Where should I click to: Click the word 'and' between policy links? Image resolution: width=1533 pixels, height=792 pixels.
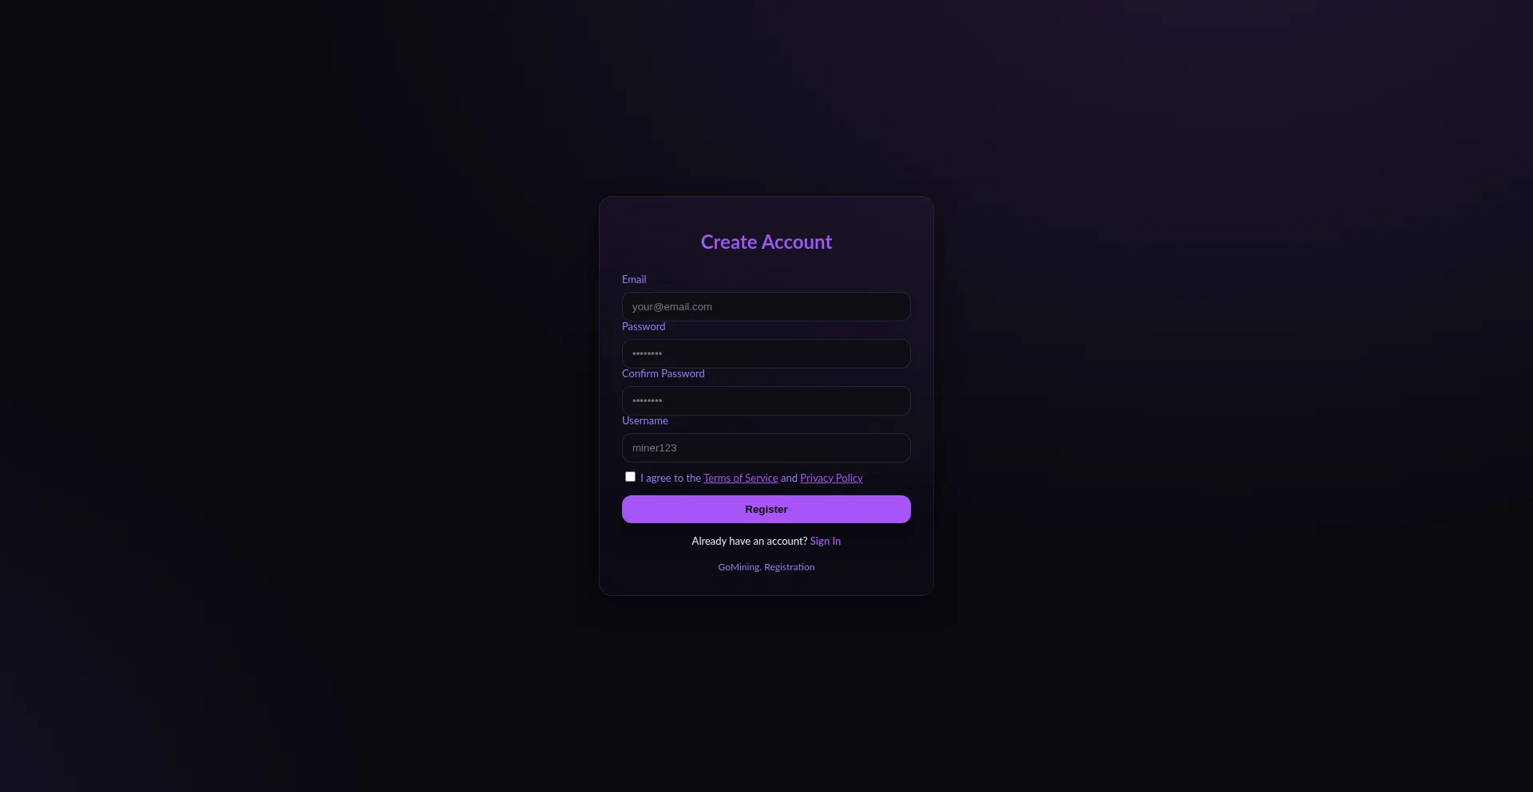tap(789, 478)
